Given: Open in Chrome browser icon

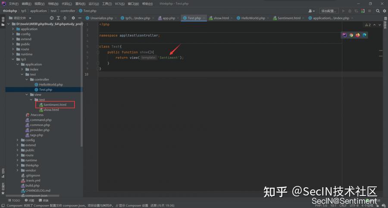Looking at the screenshot, I should pos(351,35).
